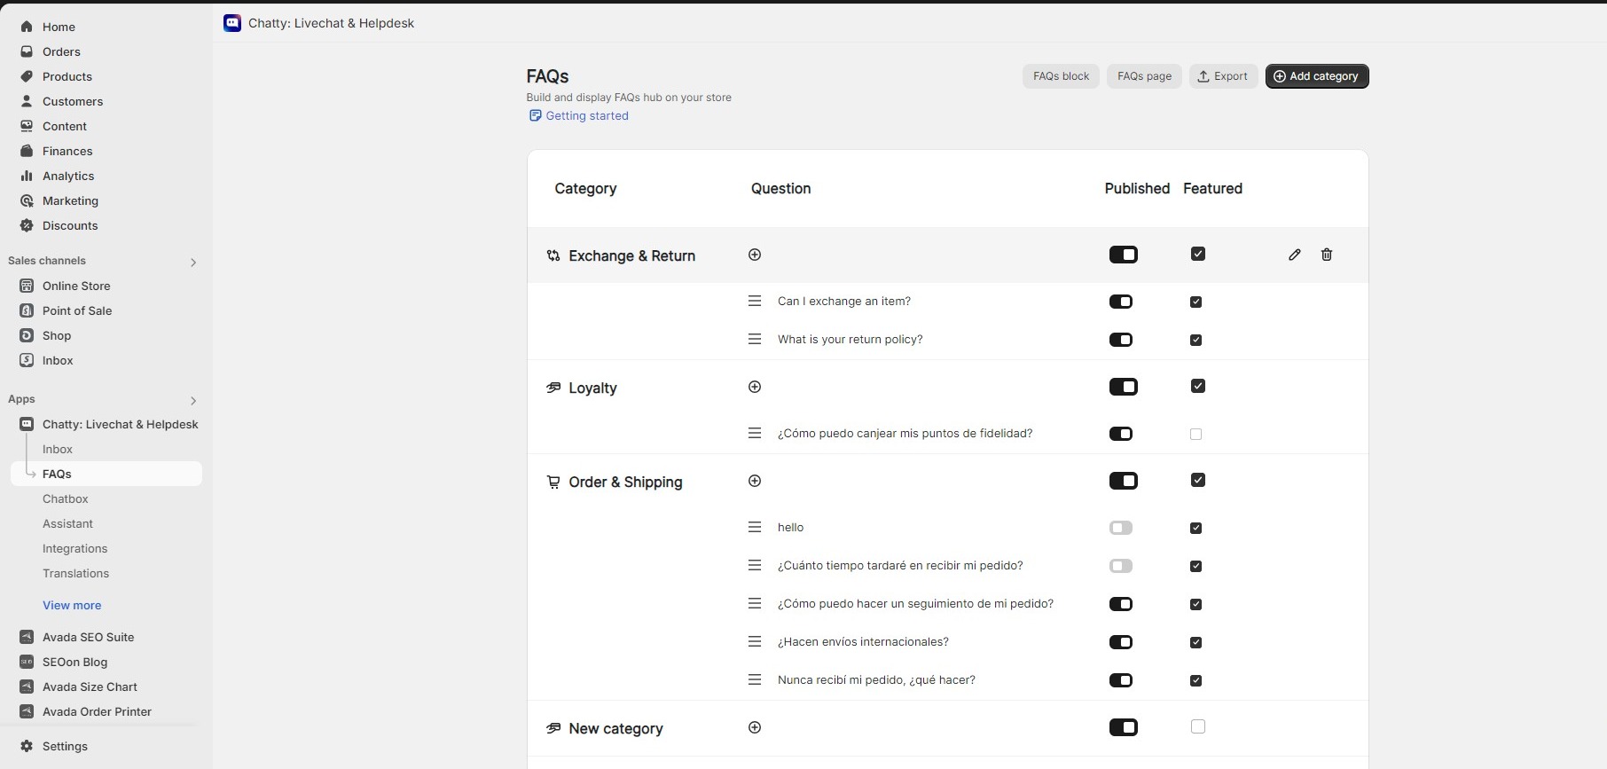Expand the Apps section chevron
This screenshot has width=1607, height=769.
193,400
